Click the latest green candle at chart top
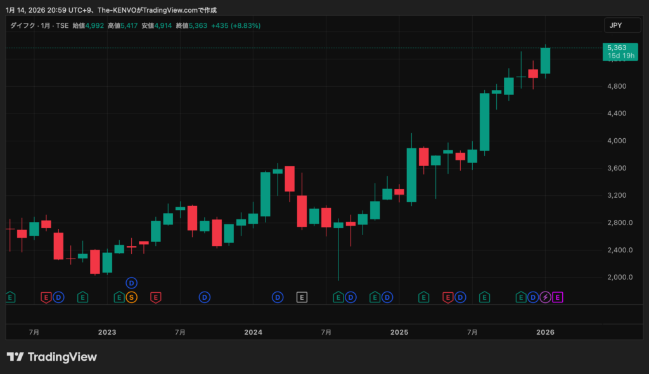The height and width of the screenshot is (374, 649). pos(545,61)
